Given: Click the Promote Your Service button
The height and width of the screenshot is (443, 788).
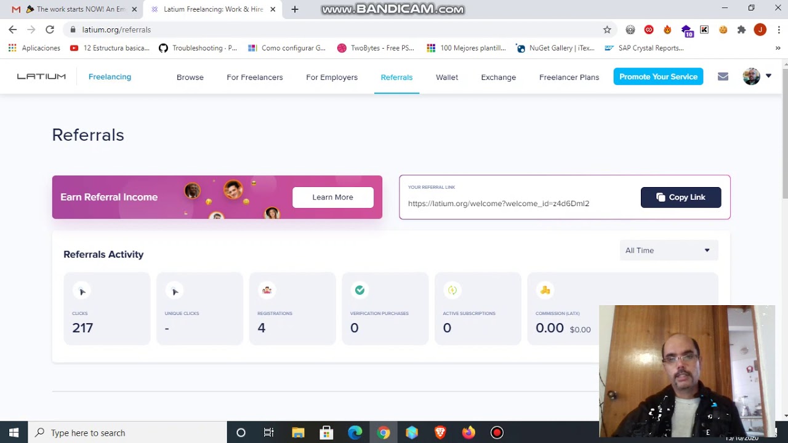Looking at the screenshot, I should (x=658, y=77).
